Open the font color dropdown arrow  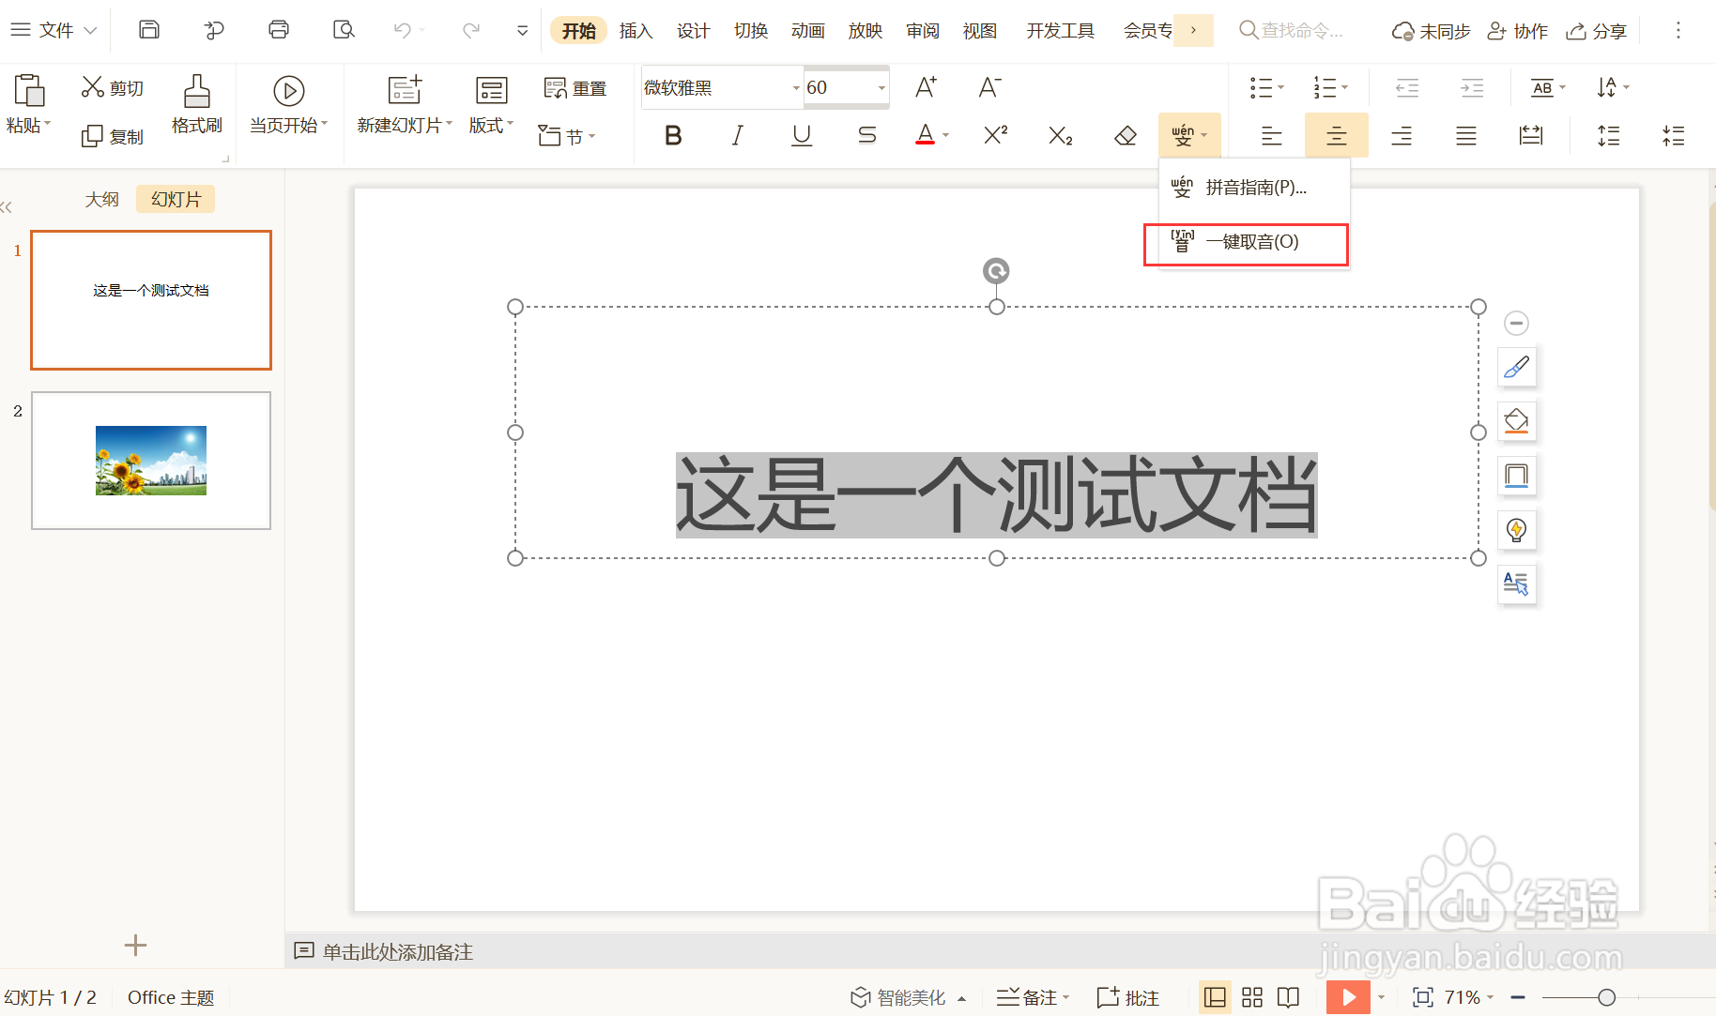pyautogui.click(x=946, y=136)
